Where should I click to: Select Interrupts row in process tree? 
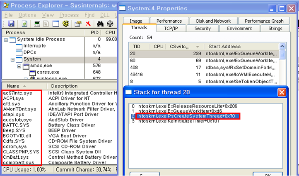60,46
